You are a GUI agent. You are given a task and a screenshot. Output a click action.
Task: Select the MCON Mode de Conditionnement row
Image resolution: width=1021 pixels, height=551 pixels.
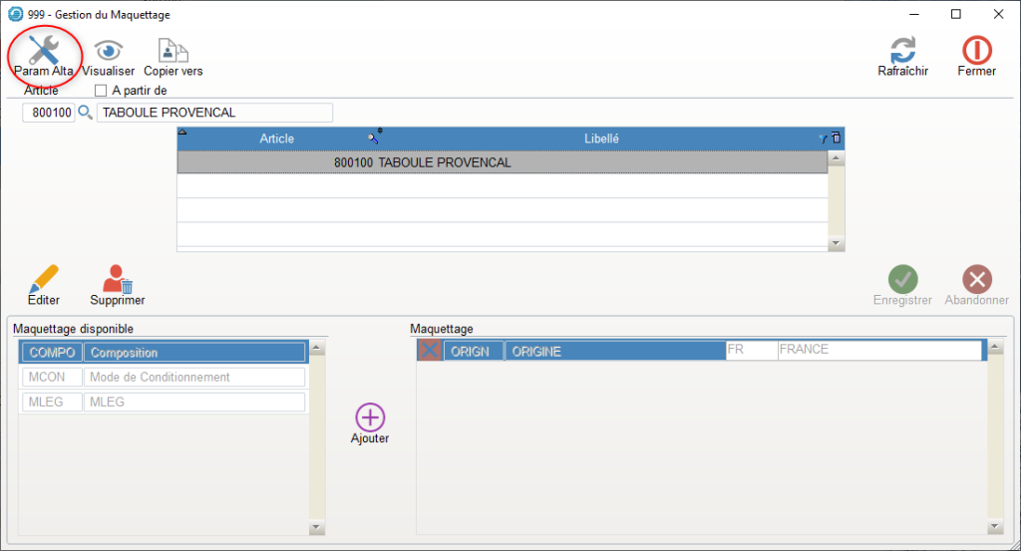[162, 377]
